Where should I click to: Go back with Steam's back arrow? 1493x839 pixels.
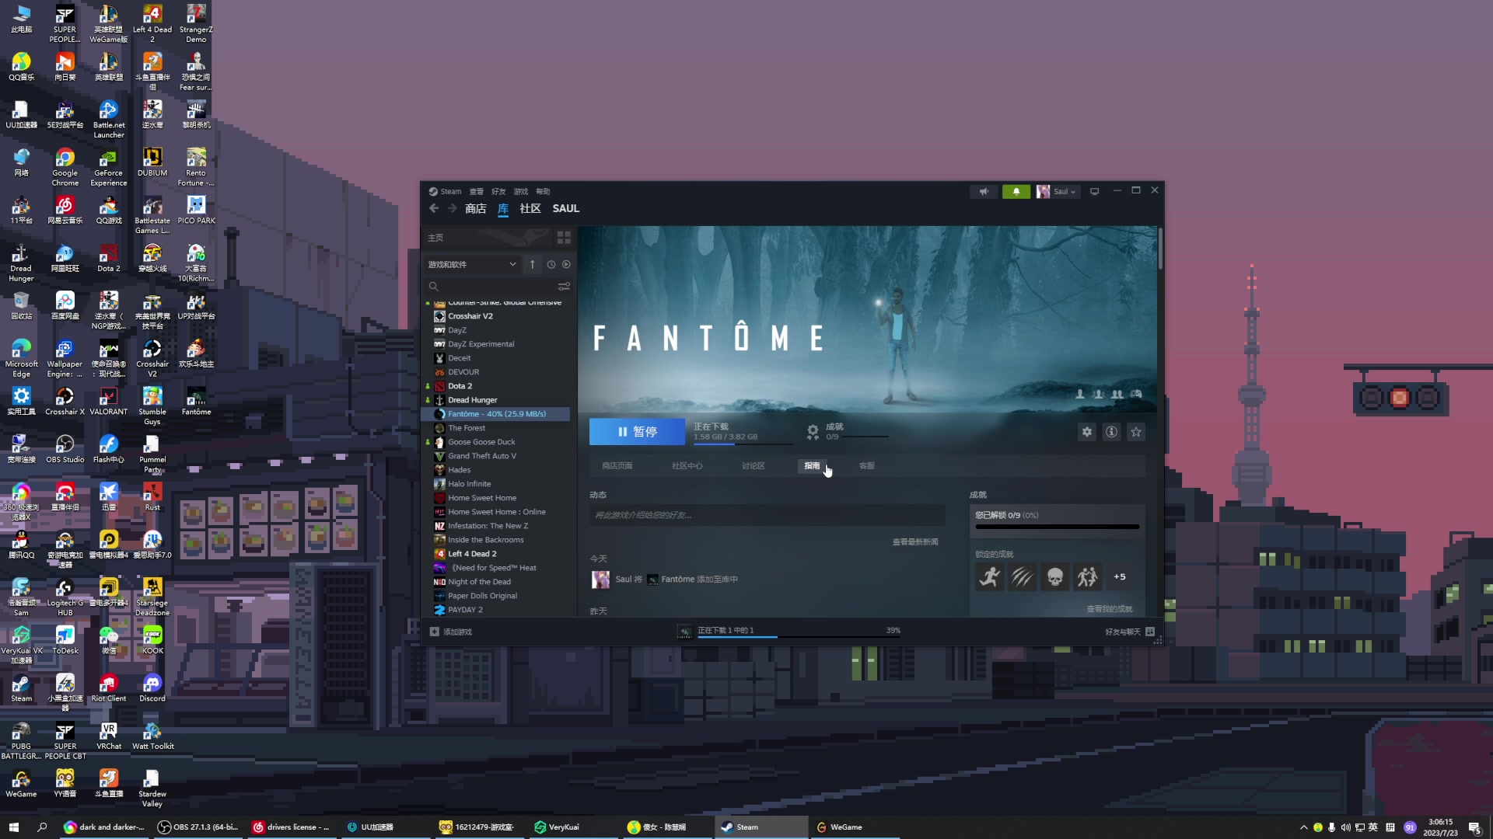434,208
